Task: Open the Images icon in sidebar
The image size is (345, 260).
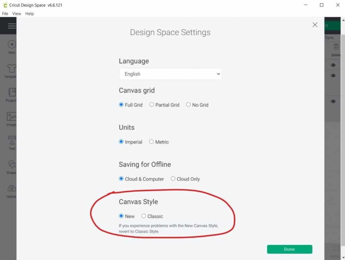Action: click(11, 116)
